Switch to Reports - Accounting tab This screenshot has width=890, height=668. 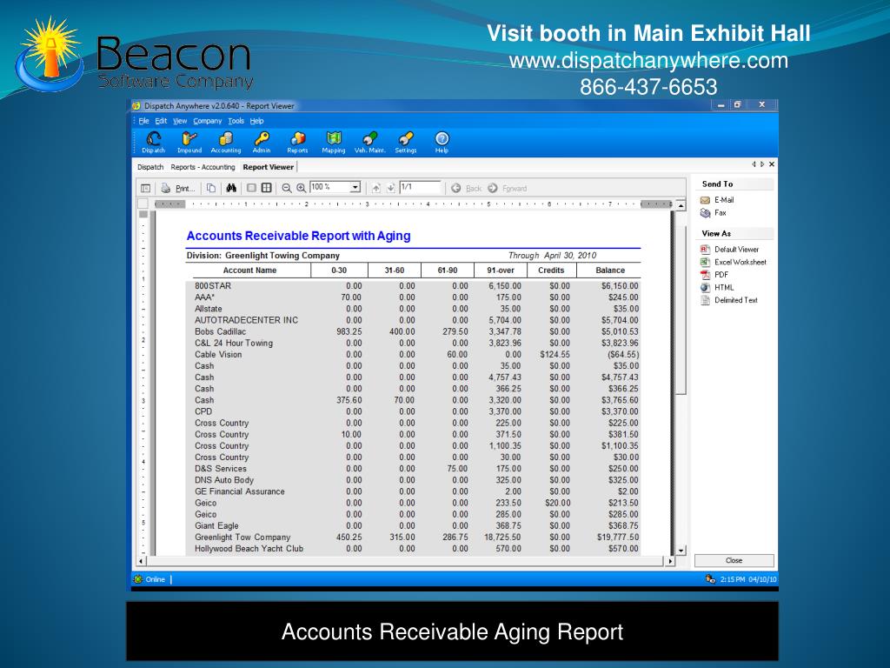click(x=203, y=167)
